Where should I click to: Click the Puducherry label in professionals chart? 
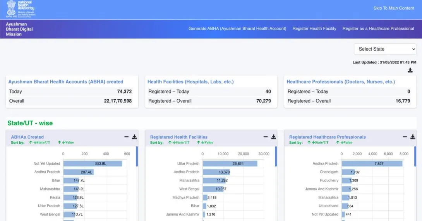pos(329,180)
